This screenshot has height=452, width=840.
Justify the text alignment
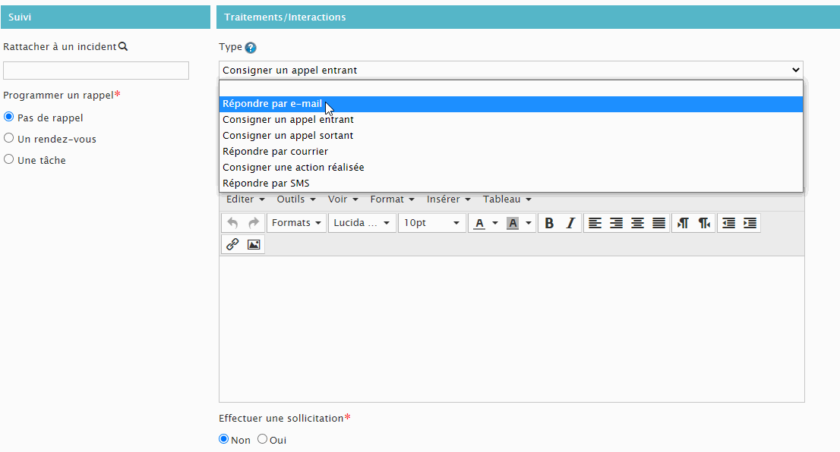(x=658, y=223)
